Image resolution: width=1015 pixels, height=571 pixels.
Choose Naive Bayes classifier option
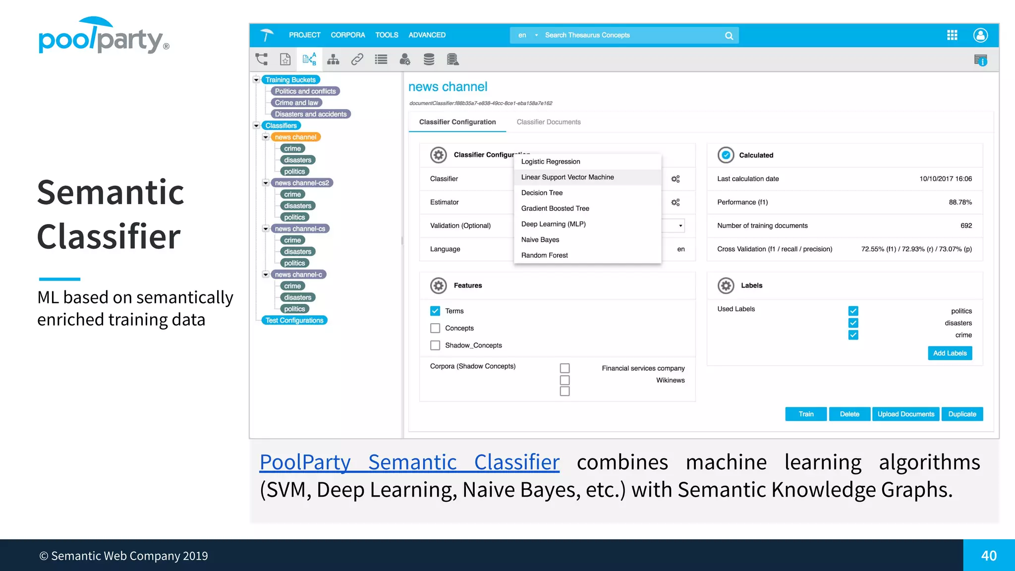coord(588,240)
